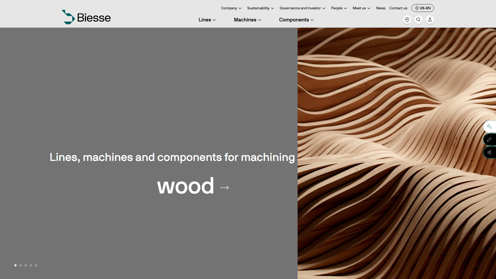Click the pencil icon on the right edge

pyautogui.click(x=489, y=139)
